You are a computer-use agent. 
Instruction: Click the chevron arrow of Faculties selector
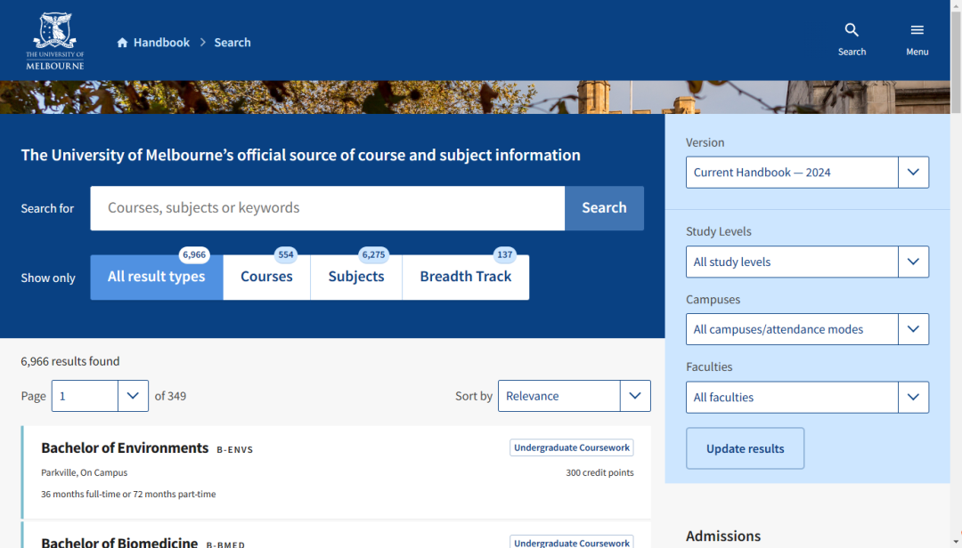tap(913, 397)
